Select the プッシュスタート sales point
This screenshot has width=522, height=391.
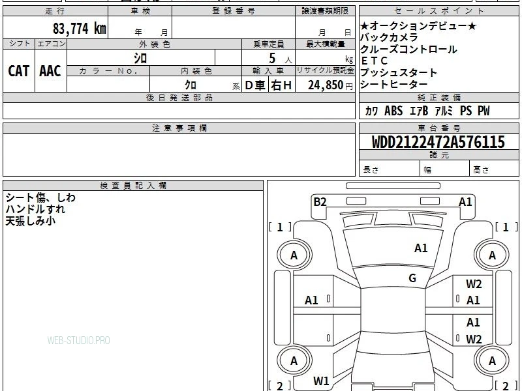[399, 72]
